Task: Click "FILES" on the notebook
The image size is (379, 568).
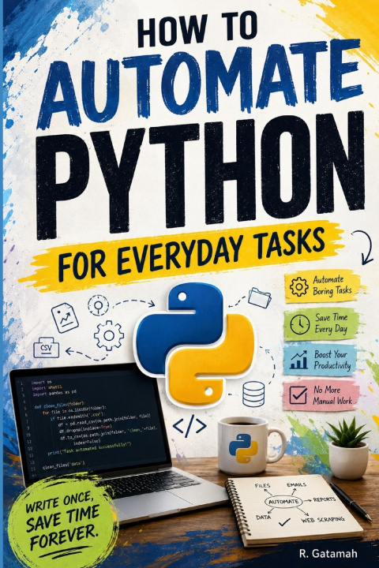Action: click(262, 485)
